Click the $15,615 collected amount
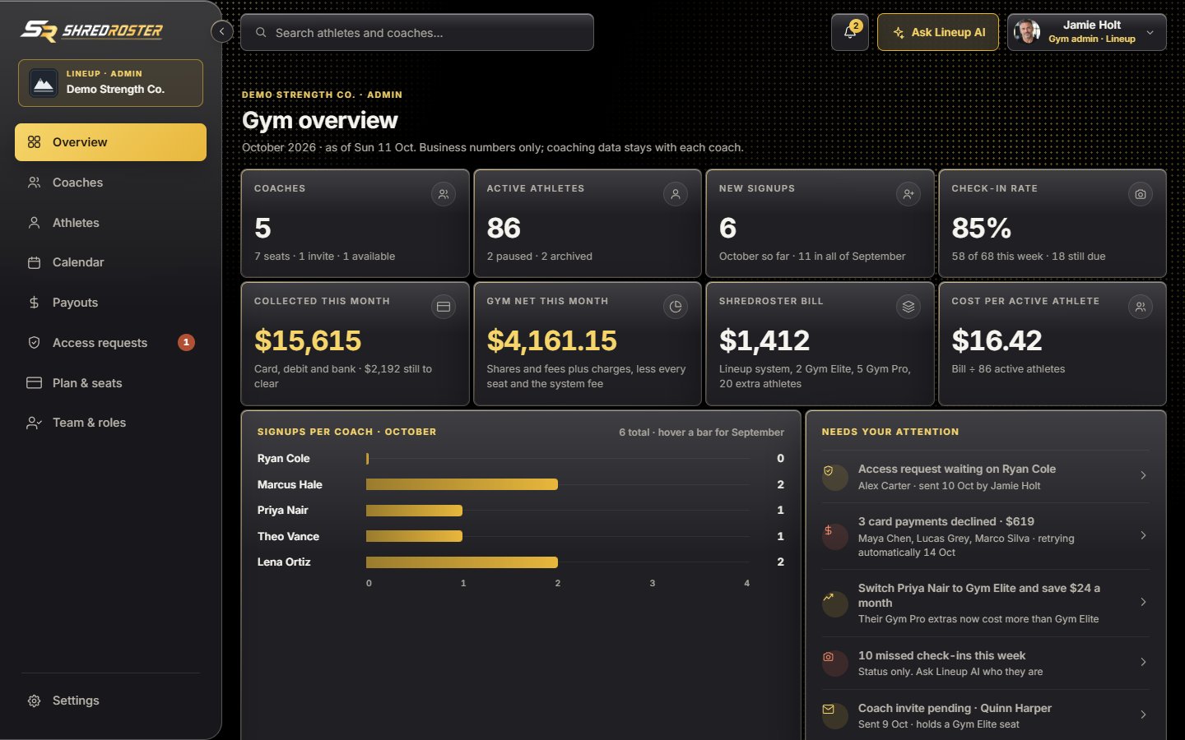This screenshot has height=740, width=1185. [x=308, y=340]
